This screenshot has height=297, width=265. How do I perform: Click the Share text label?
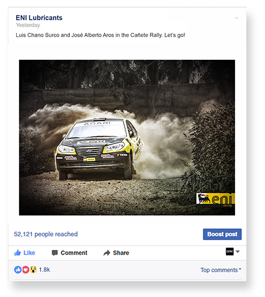(121, 253)
